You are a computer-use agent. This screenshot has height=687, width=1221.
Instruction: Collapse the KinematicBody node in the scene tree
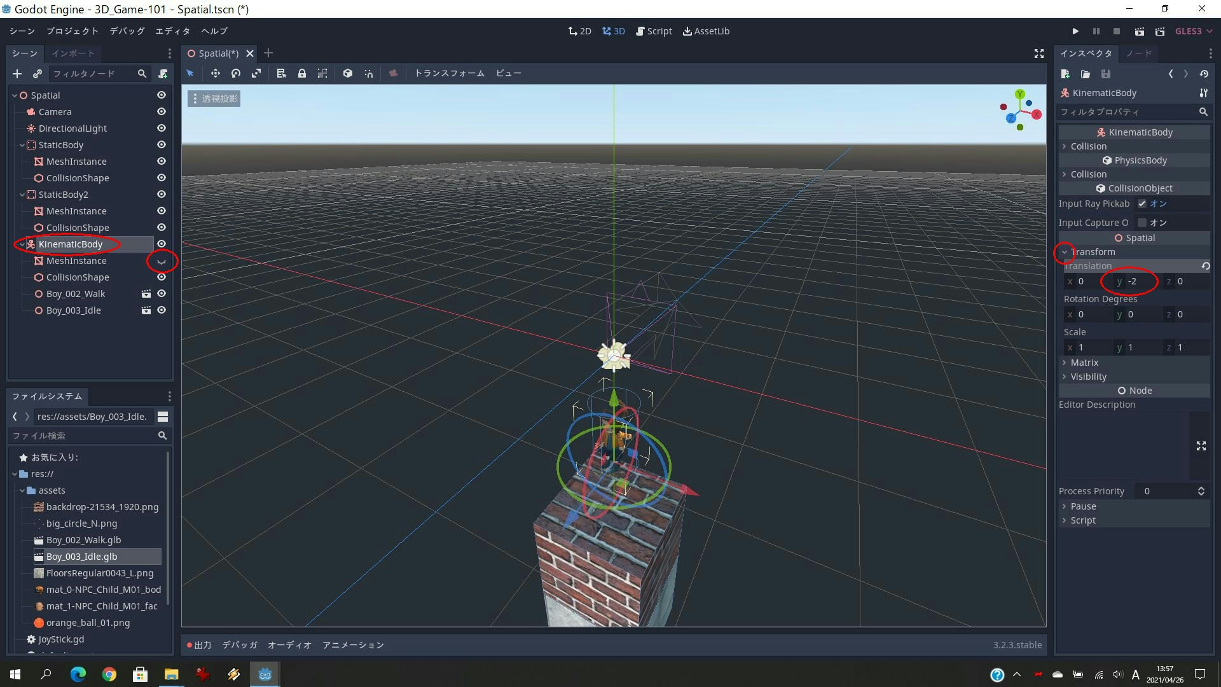21,244
